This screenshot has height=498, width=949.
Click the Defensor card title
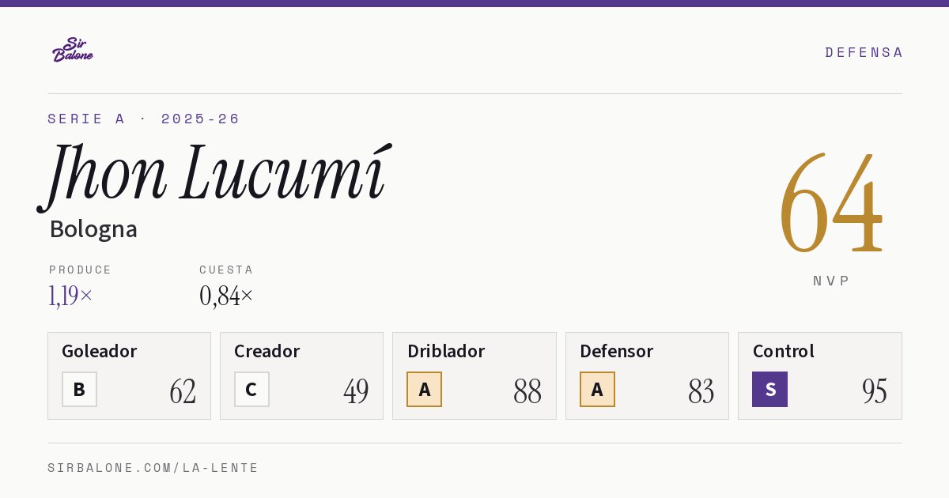(x=617, y=351)
